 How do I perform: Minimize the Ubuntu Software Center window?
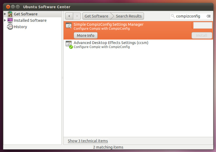pos(13,7)
